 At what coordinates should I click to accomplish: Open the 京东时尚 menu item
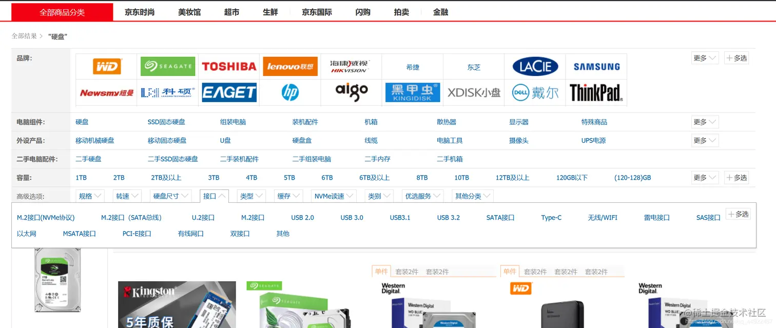click(x=139, y=12)
